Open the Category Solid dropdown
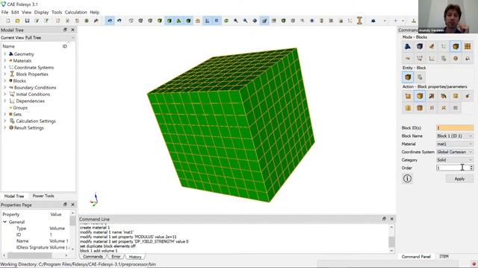 [x=455, y=160]
